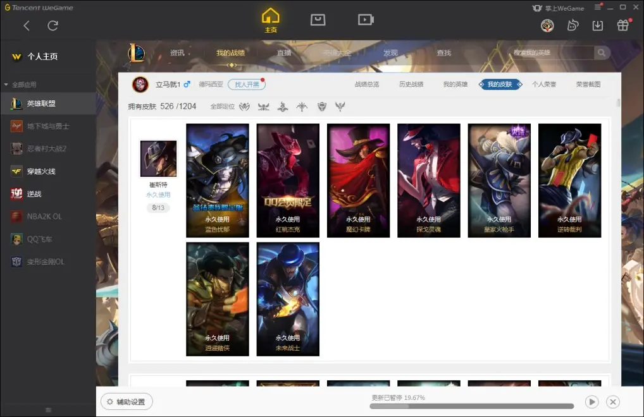Open the 逆转裁判 skin card
Viewport: 644px width, 417px height.
(569, 181)
